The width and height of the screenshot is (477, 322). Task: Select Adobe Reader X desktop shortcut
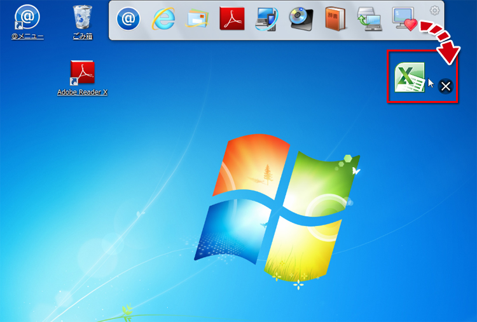[83, 77]
